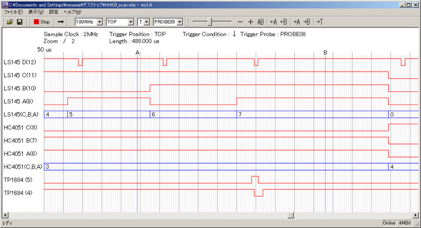
Task: Open the 設定 settings menu
Action: coord(53,12)
